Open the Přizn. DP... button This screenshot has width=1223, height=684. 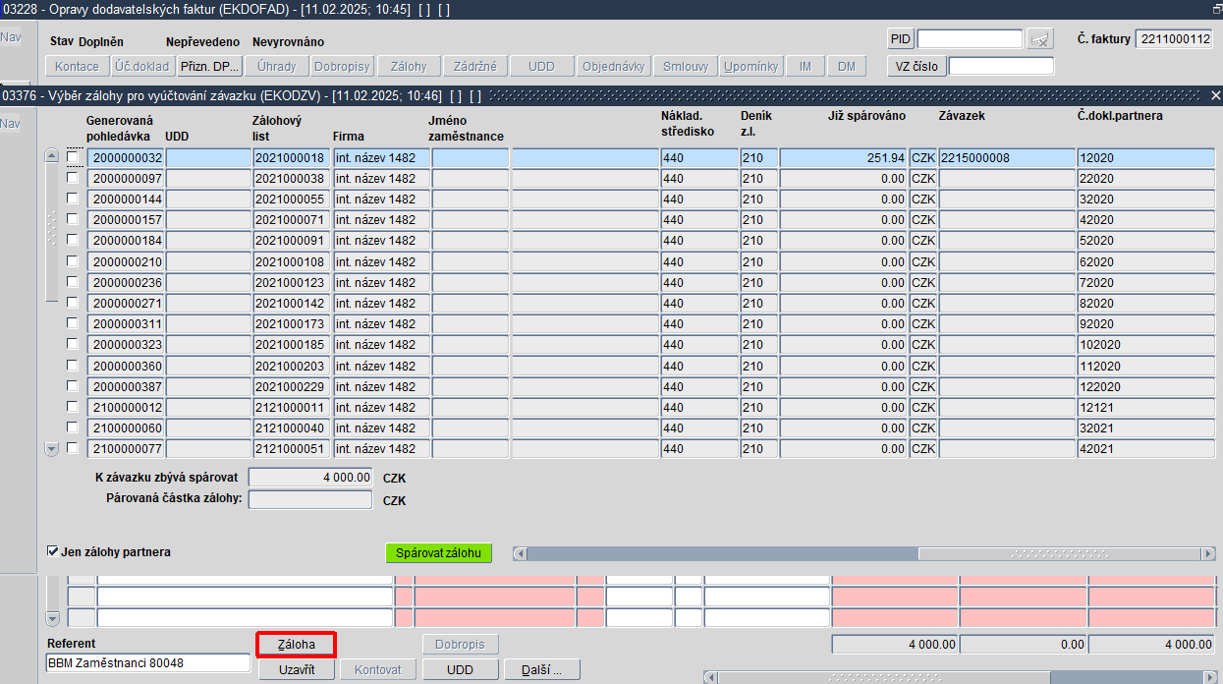(x=210, y=67)
